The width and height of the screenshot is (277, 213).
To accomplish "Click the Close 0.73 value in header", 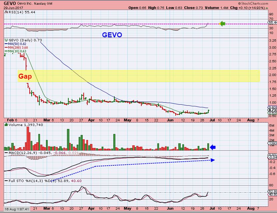I will pyautogui.click(x=193, y=8).
